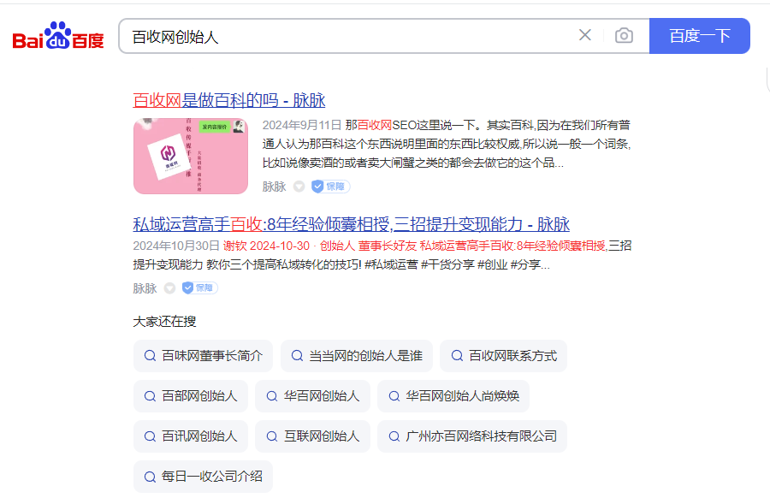Image resolution: width=770 pixels, height=498 pixels.
Task: Click the 保障 badge under first result
Action: [330, 187]
